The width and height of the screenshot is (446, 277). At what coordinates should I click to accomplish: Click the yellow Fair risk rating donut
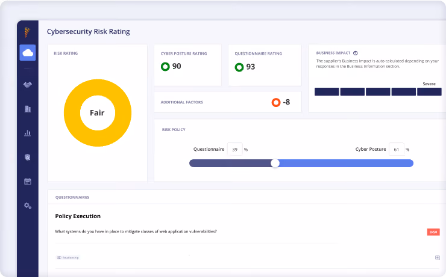coord(98,113)
